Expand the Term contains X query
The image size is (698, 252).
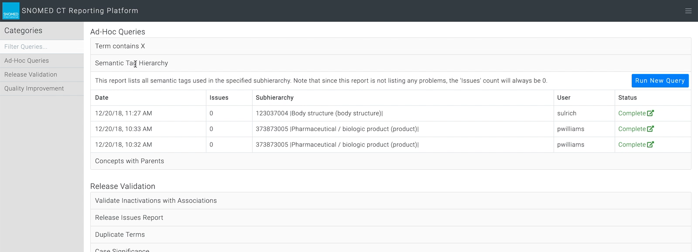pos(390,46)
